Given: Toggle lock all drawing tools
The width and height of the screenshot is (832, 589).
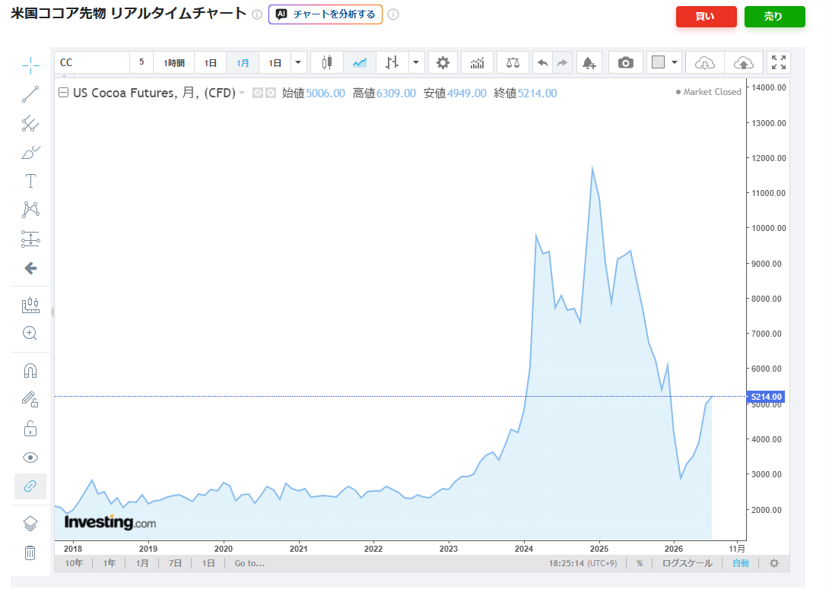Looking at the screenshot, I should coord(30,429).
